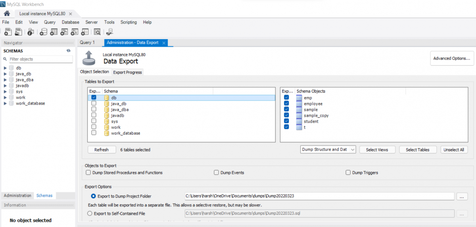Uncheck the student table export checkbox
This screenshot has height=227, width=476.
click(286, 121)
